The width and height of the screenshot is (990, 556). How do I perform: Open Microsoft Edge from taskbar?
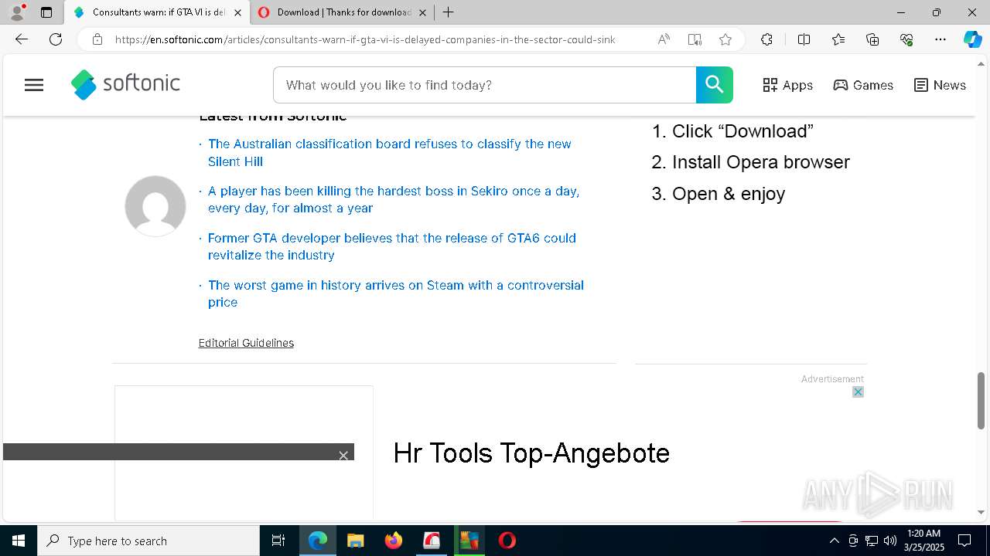click(318, 541)
